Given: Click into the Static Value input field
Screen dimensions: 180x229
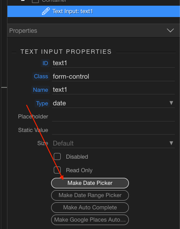Looking at the screenshot, I should [x=113, y=130].
